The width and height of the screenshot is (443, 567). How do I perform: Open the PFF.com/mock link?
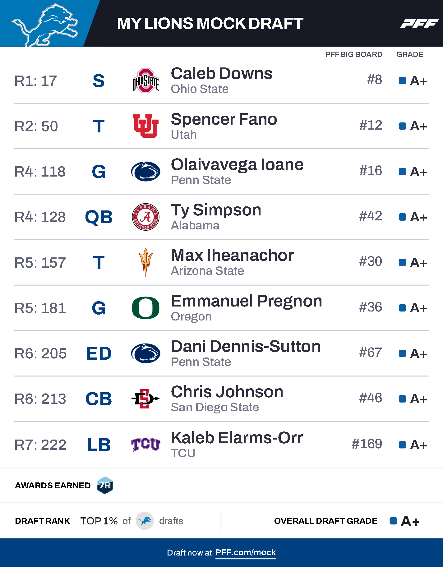[x=246, y=552]
